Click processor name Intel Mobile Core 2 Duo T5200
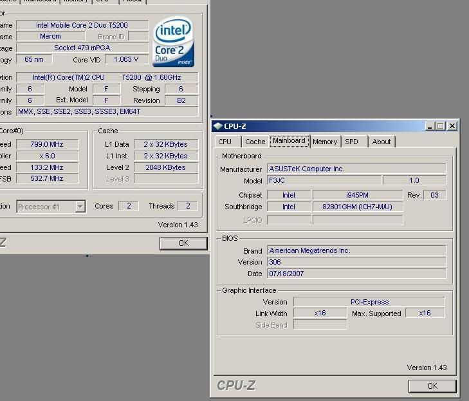 coord(82,25)
